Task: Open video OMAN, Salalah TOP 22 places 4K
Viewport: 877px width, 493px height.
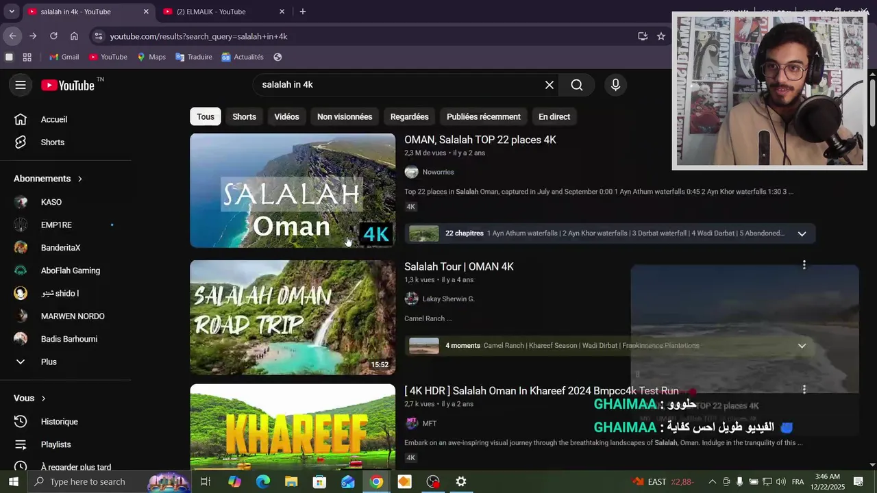Action: pyautogui.click(x=480, y=140)
